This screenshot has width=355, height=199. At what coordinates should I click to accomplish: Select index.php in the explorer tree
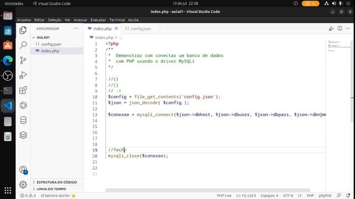[x=50, y=51]
